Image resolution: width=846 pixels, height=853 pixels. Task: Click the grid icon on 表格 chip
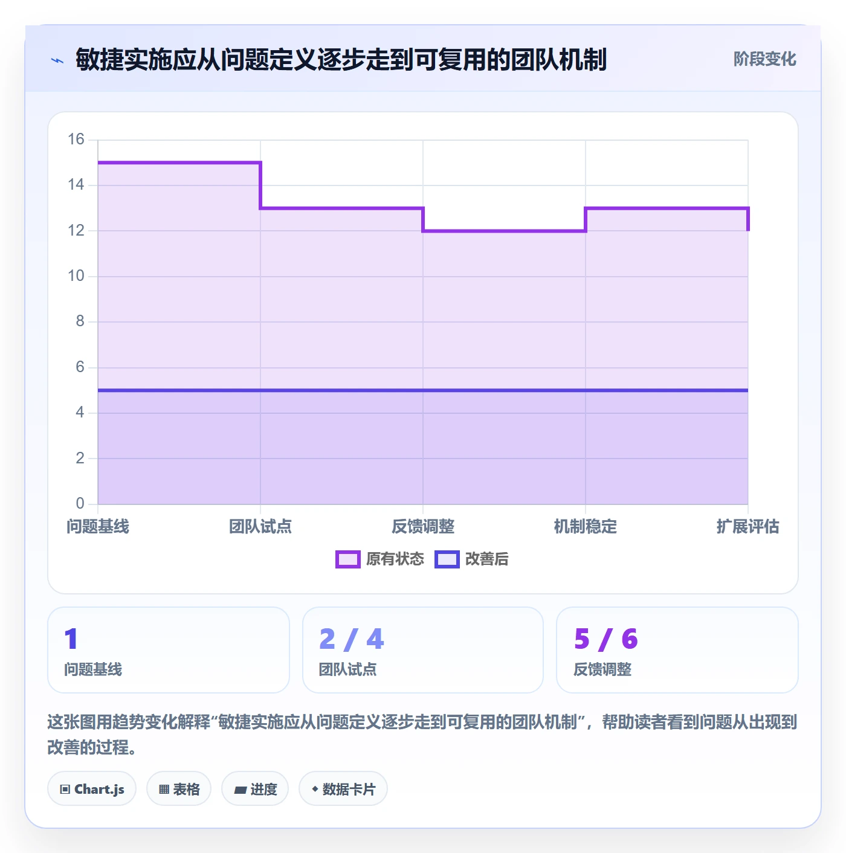coord(164,790)
